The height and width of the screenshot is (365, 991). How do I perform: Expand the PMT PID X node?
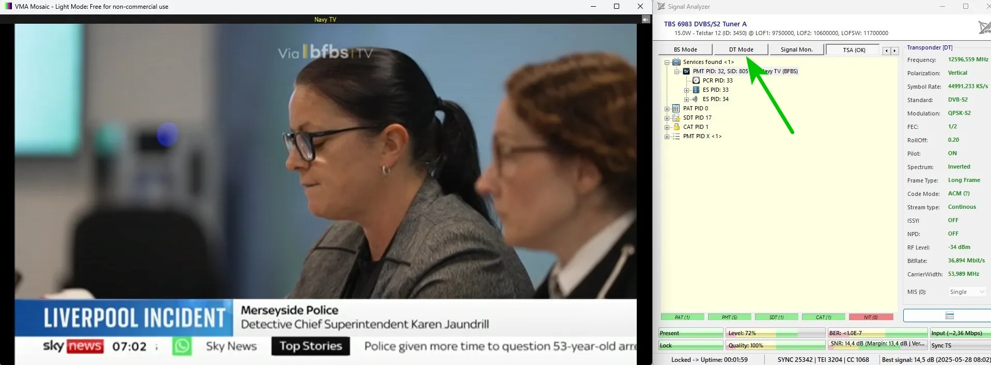click(667, 137)
